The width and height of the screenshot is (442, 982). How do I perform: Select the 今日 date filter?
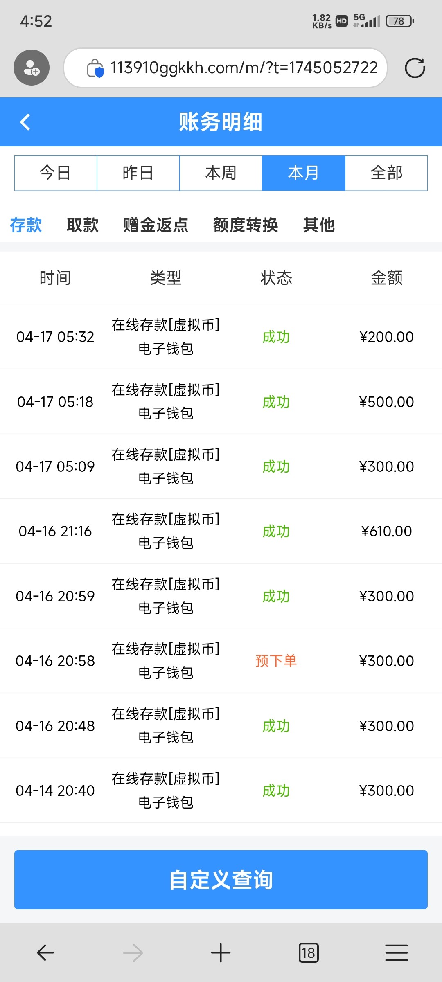56,173
